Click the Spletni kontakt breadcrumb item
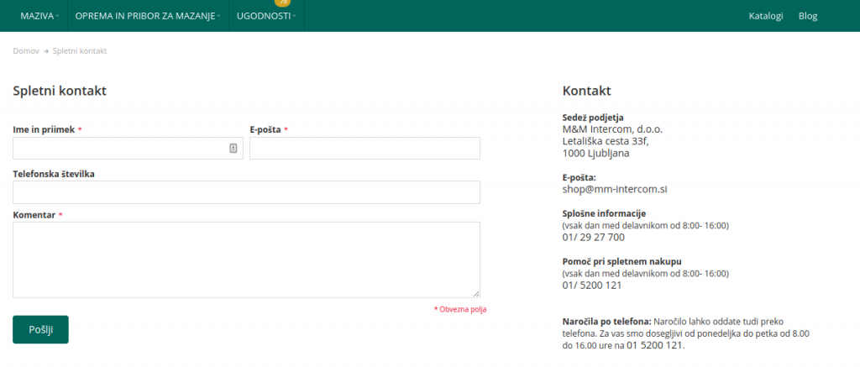Viewport: 860px width, 367px height. (x=80, y=51)
